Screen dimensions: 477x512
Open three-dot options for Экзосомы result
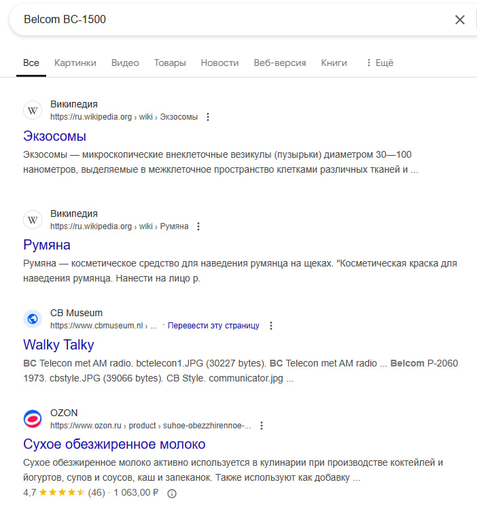click(x=208, y=117)
